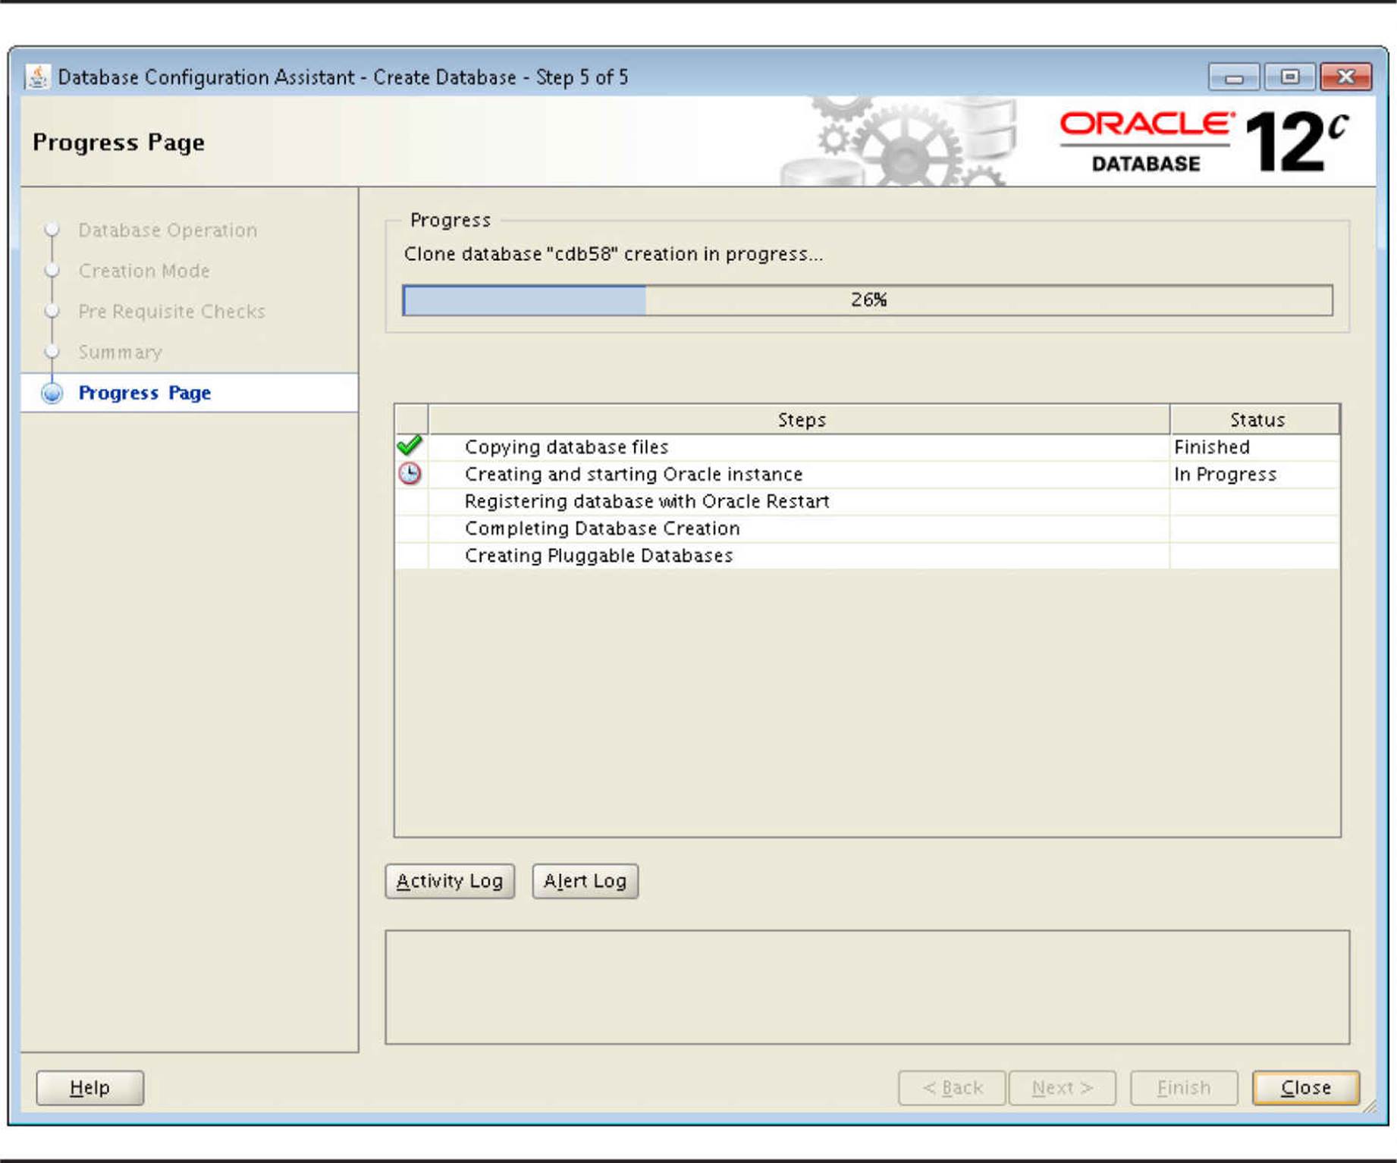Select 'Completing Database Creation' row
Screen dimensions: 1397x1163
[868, 529]
